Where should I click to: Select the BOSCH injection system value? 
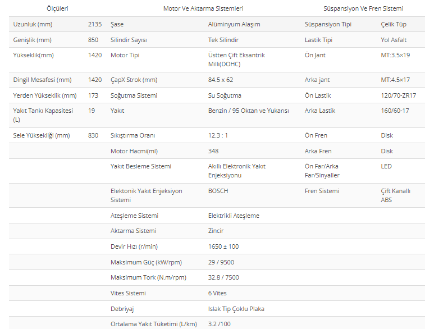tap(218, 191)
